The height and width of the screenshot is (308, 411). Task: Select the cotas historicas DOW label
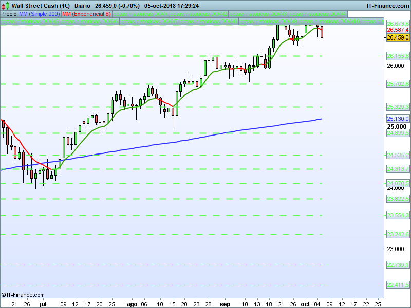pyautogui.click(x=140, y=14)
